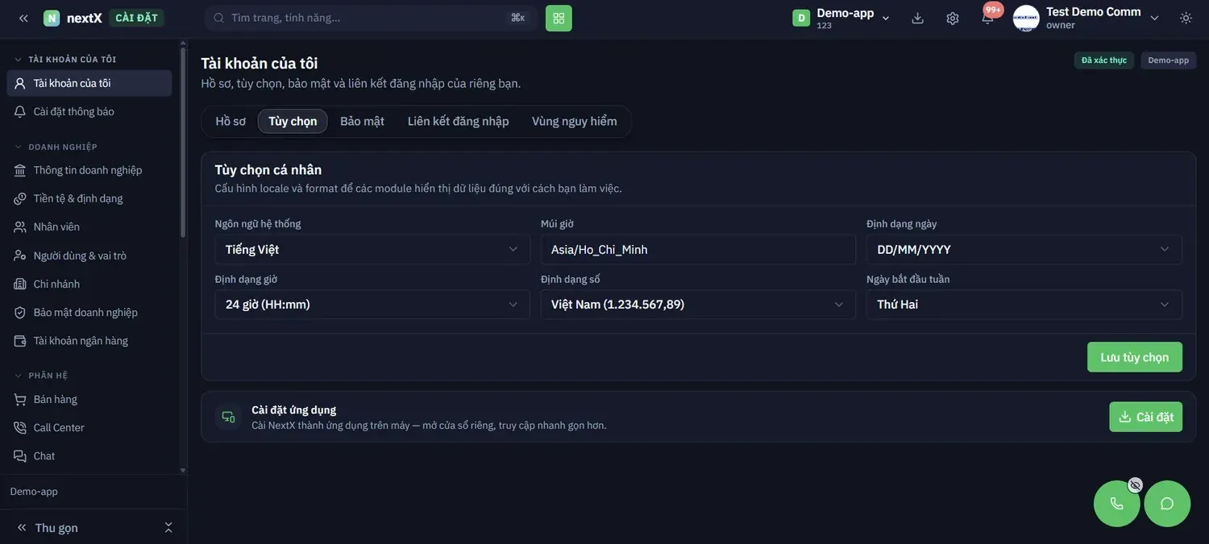Open the green apps grid button

(559, 18)
